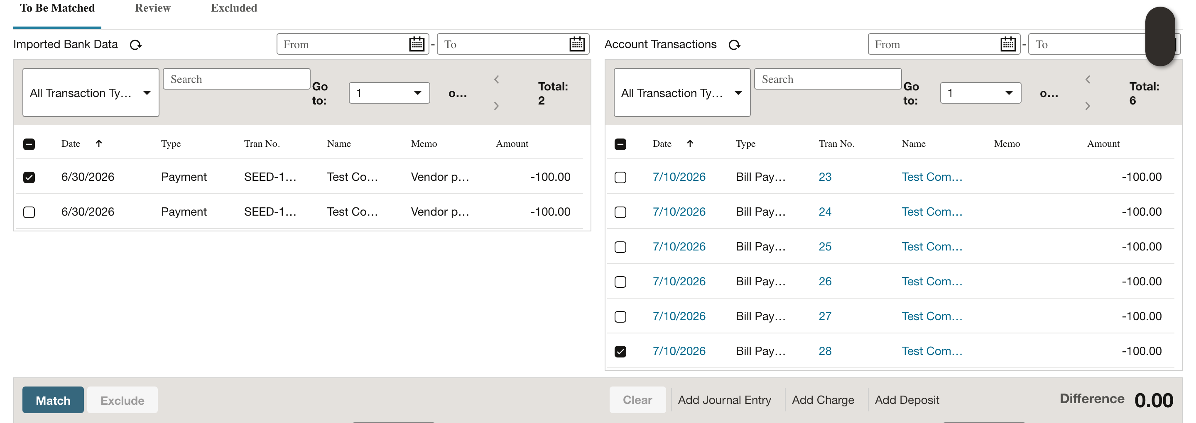Open transaction number 24 link
This screenshot has width=1196, height=423.
point(825,212)
